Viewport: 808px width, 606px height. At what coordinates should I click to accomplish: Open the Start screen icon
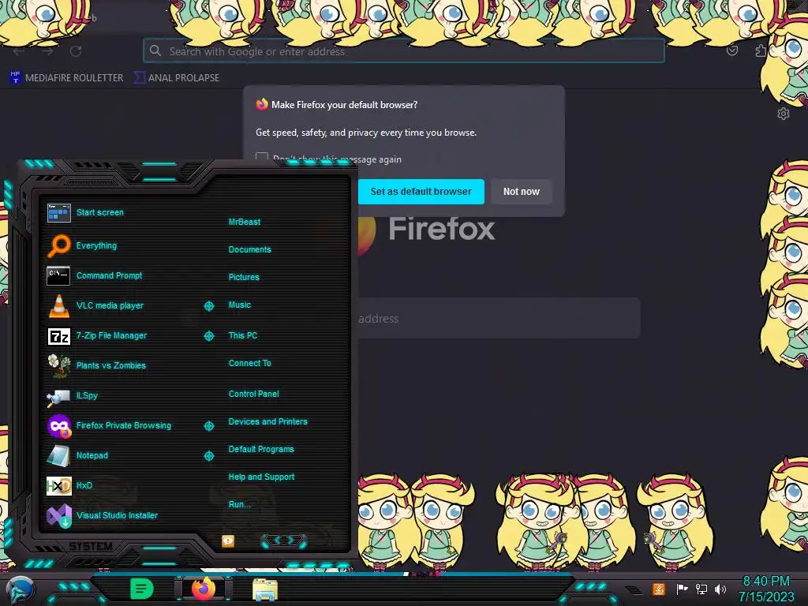pos(58,213)
